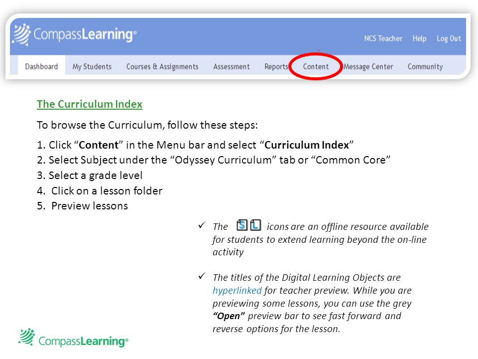This screenshot has width=478, height=359.
Task: Click 'To browse the Curriculum' sentence
Action: 147,125
